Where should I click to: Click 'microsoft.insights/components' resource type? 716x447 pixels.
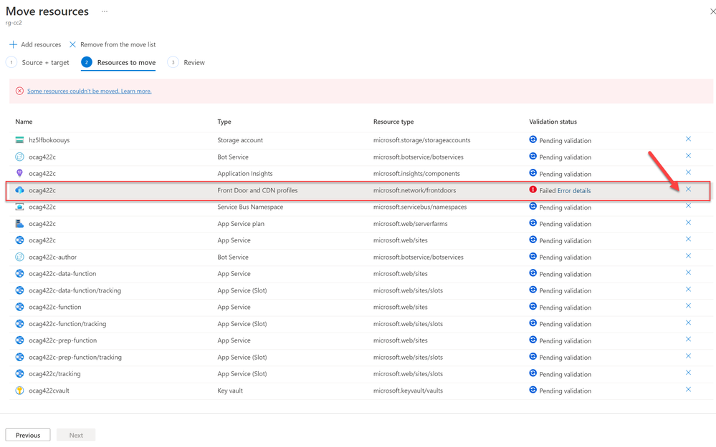coord(416,174)
